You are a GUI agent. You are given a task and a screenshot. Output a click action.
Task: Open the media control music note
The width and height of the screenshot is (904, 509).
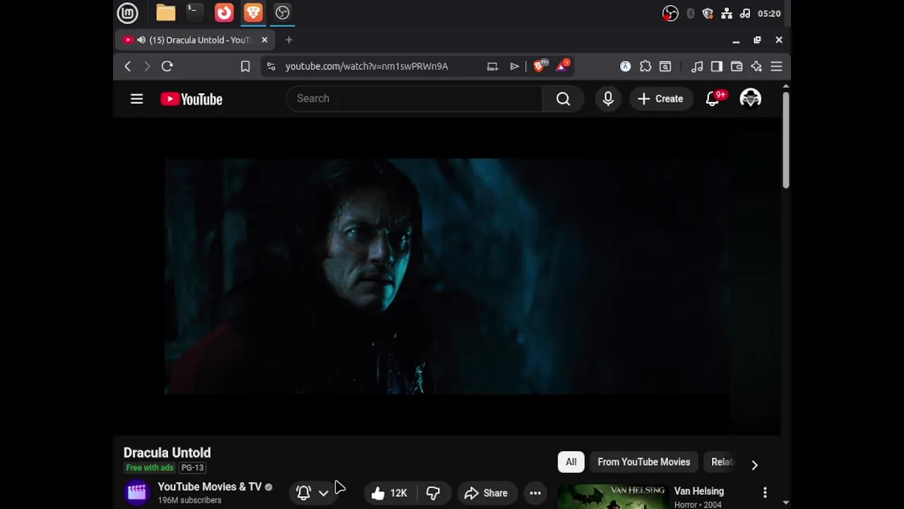click(x=697, y=66)
